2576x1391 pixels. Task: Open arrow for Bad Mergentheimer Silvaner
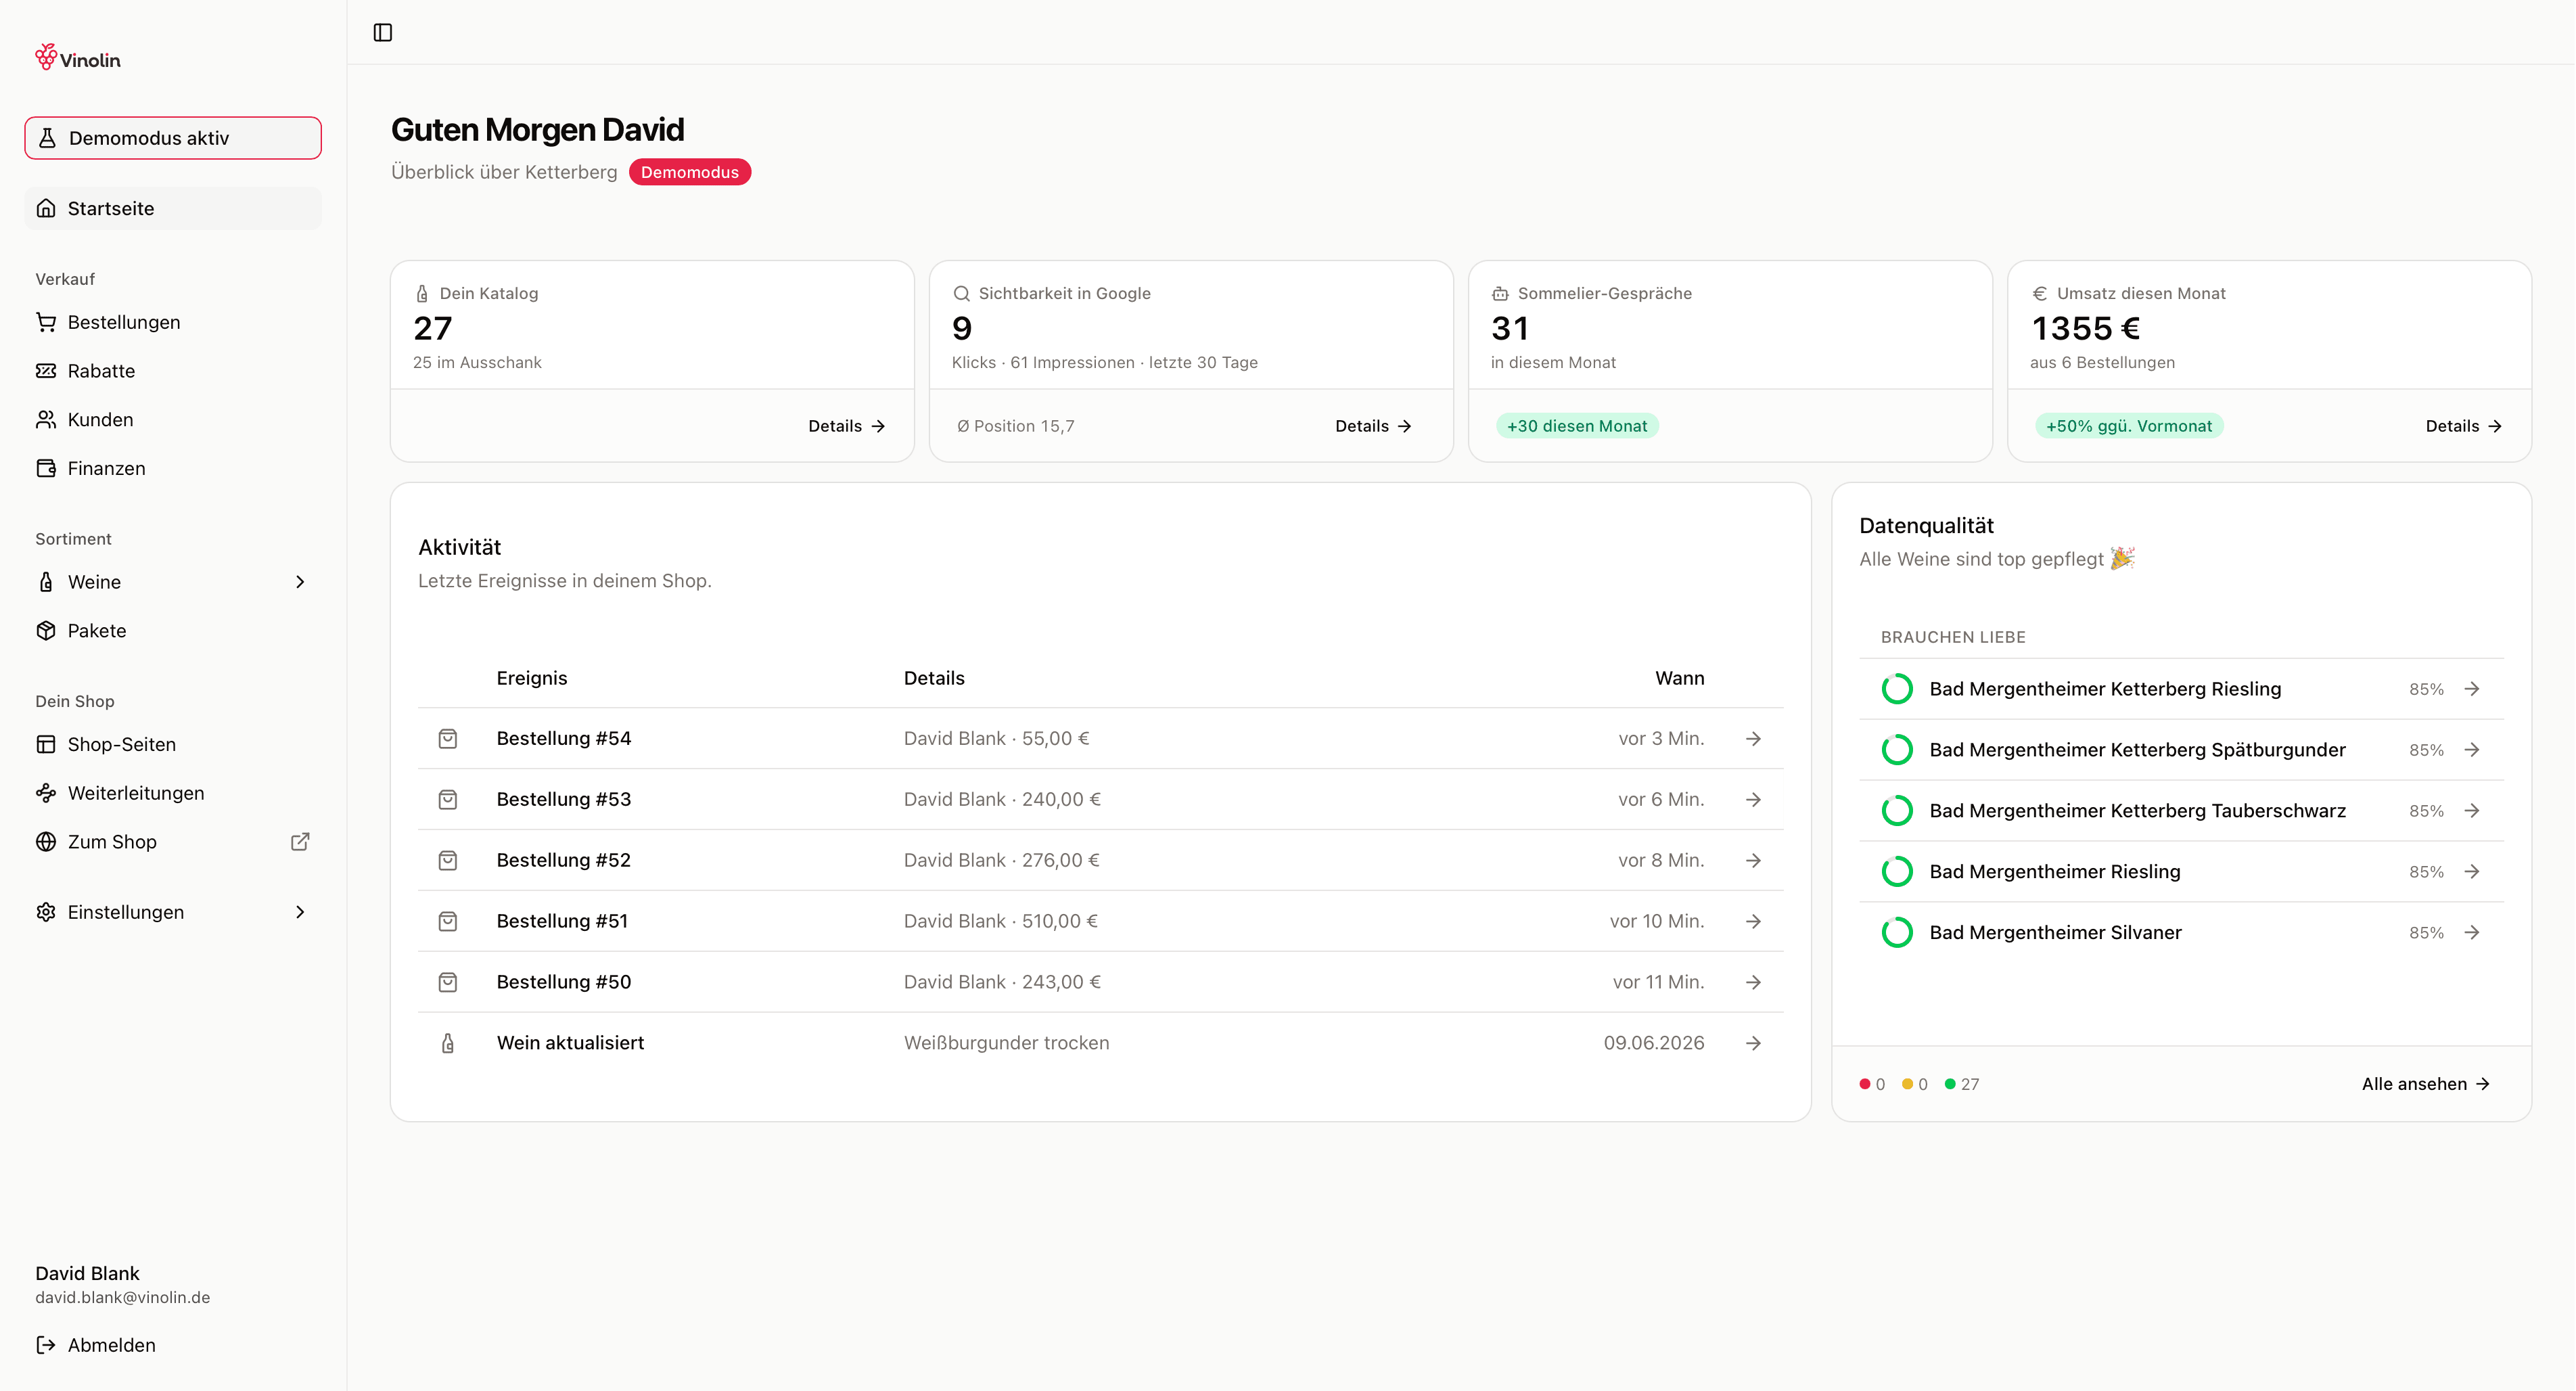coord(2472,932)
